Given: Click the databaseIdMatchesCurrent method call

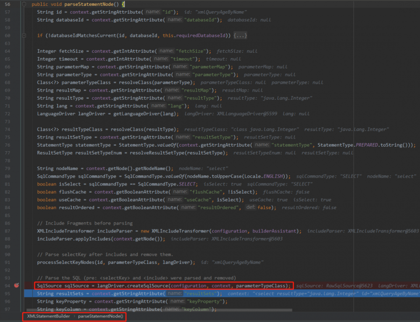Looking at the screenshot, I should pos(82,36).
